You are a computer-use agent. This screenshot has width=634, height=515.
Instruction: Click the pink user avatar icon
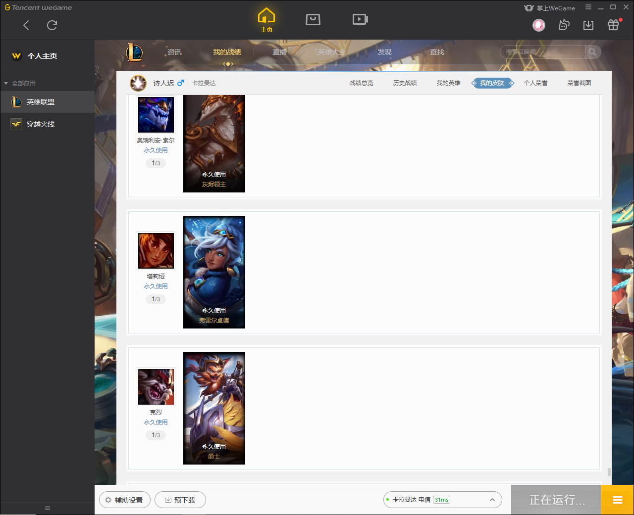pyautogui.click(x=539, y=25)
